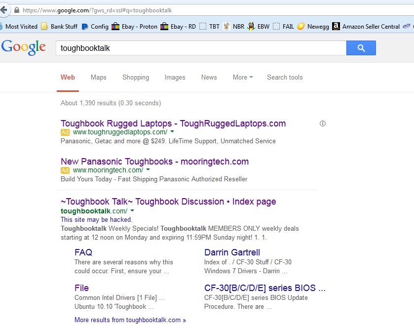This screenshot has height=333, width=414.
Task: Select the Web search tab
Action: click(x=68, y=78)
